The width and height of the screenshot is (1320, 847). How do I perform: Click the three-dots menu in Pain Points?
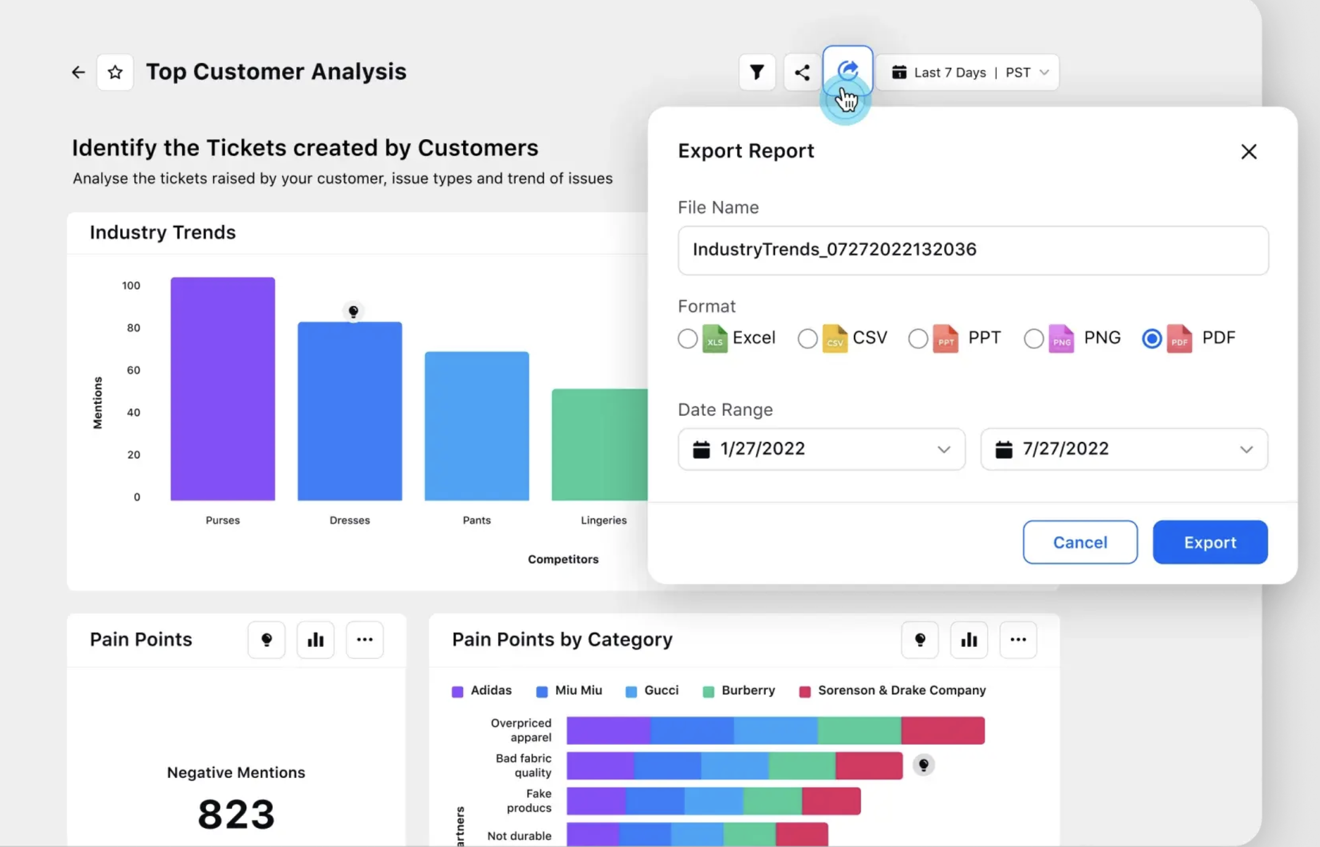364,640
